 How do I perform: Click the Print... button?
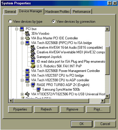98,109
